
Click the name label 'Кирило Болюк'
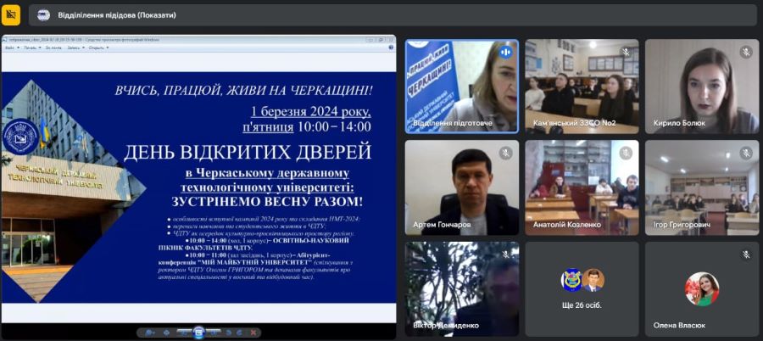(679, 123)
